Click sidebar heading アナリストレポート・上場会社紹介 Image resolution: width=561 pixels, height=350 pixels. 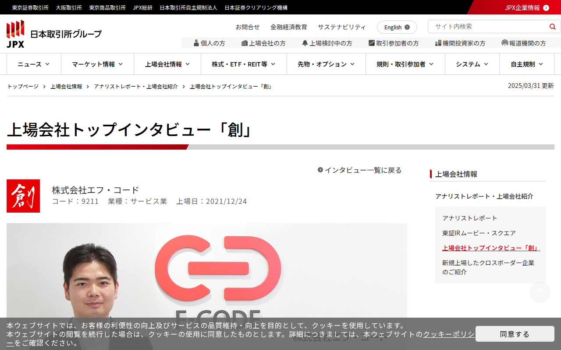pos(484,196)
